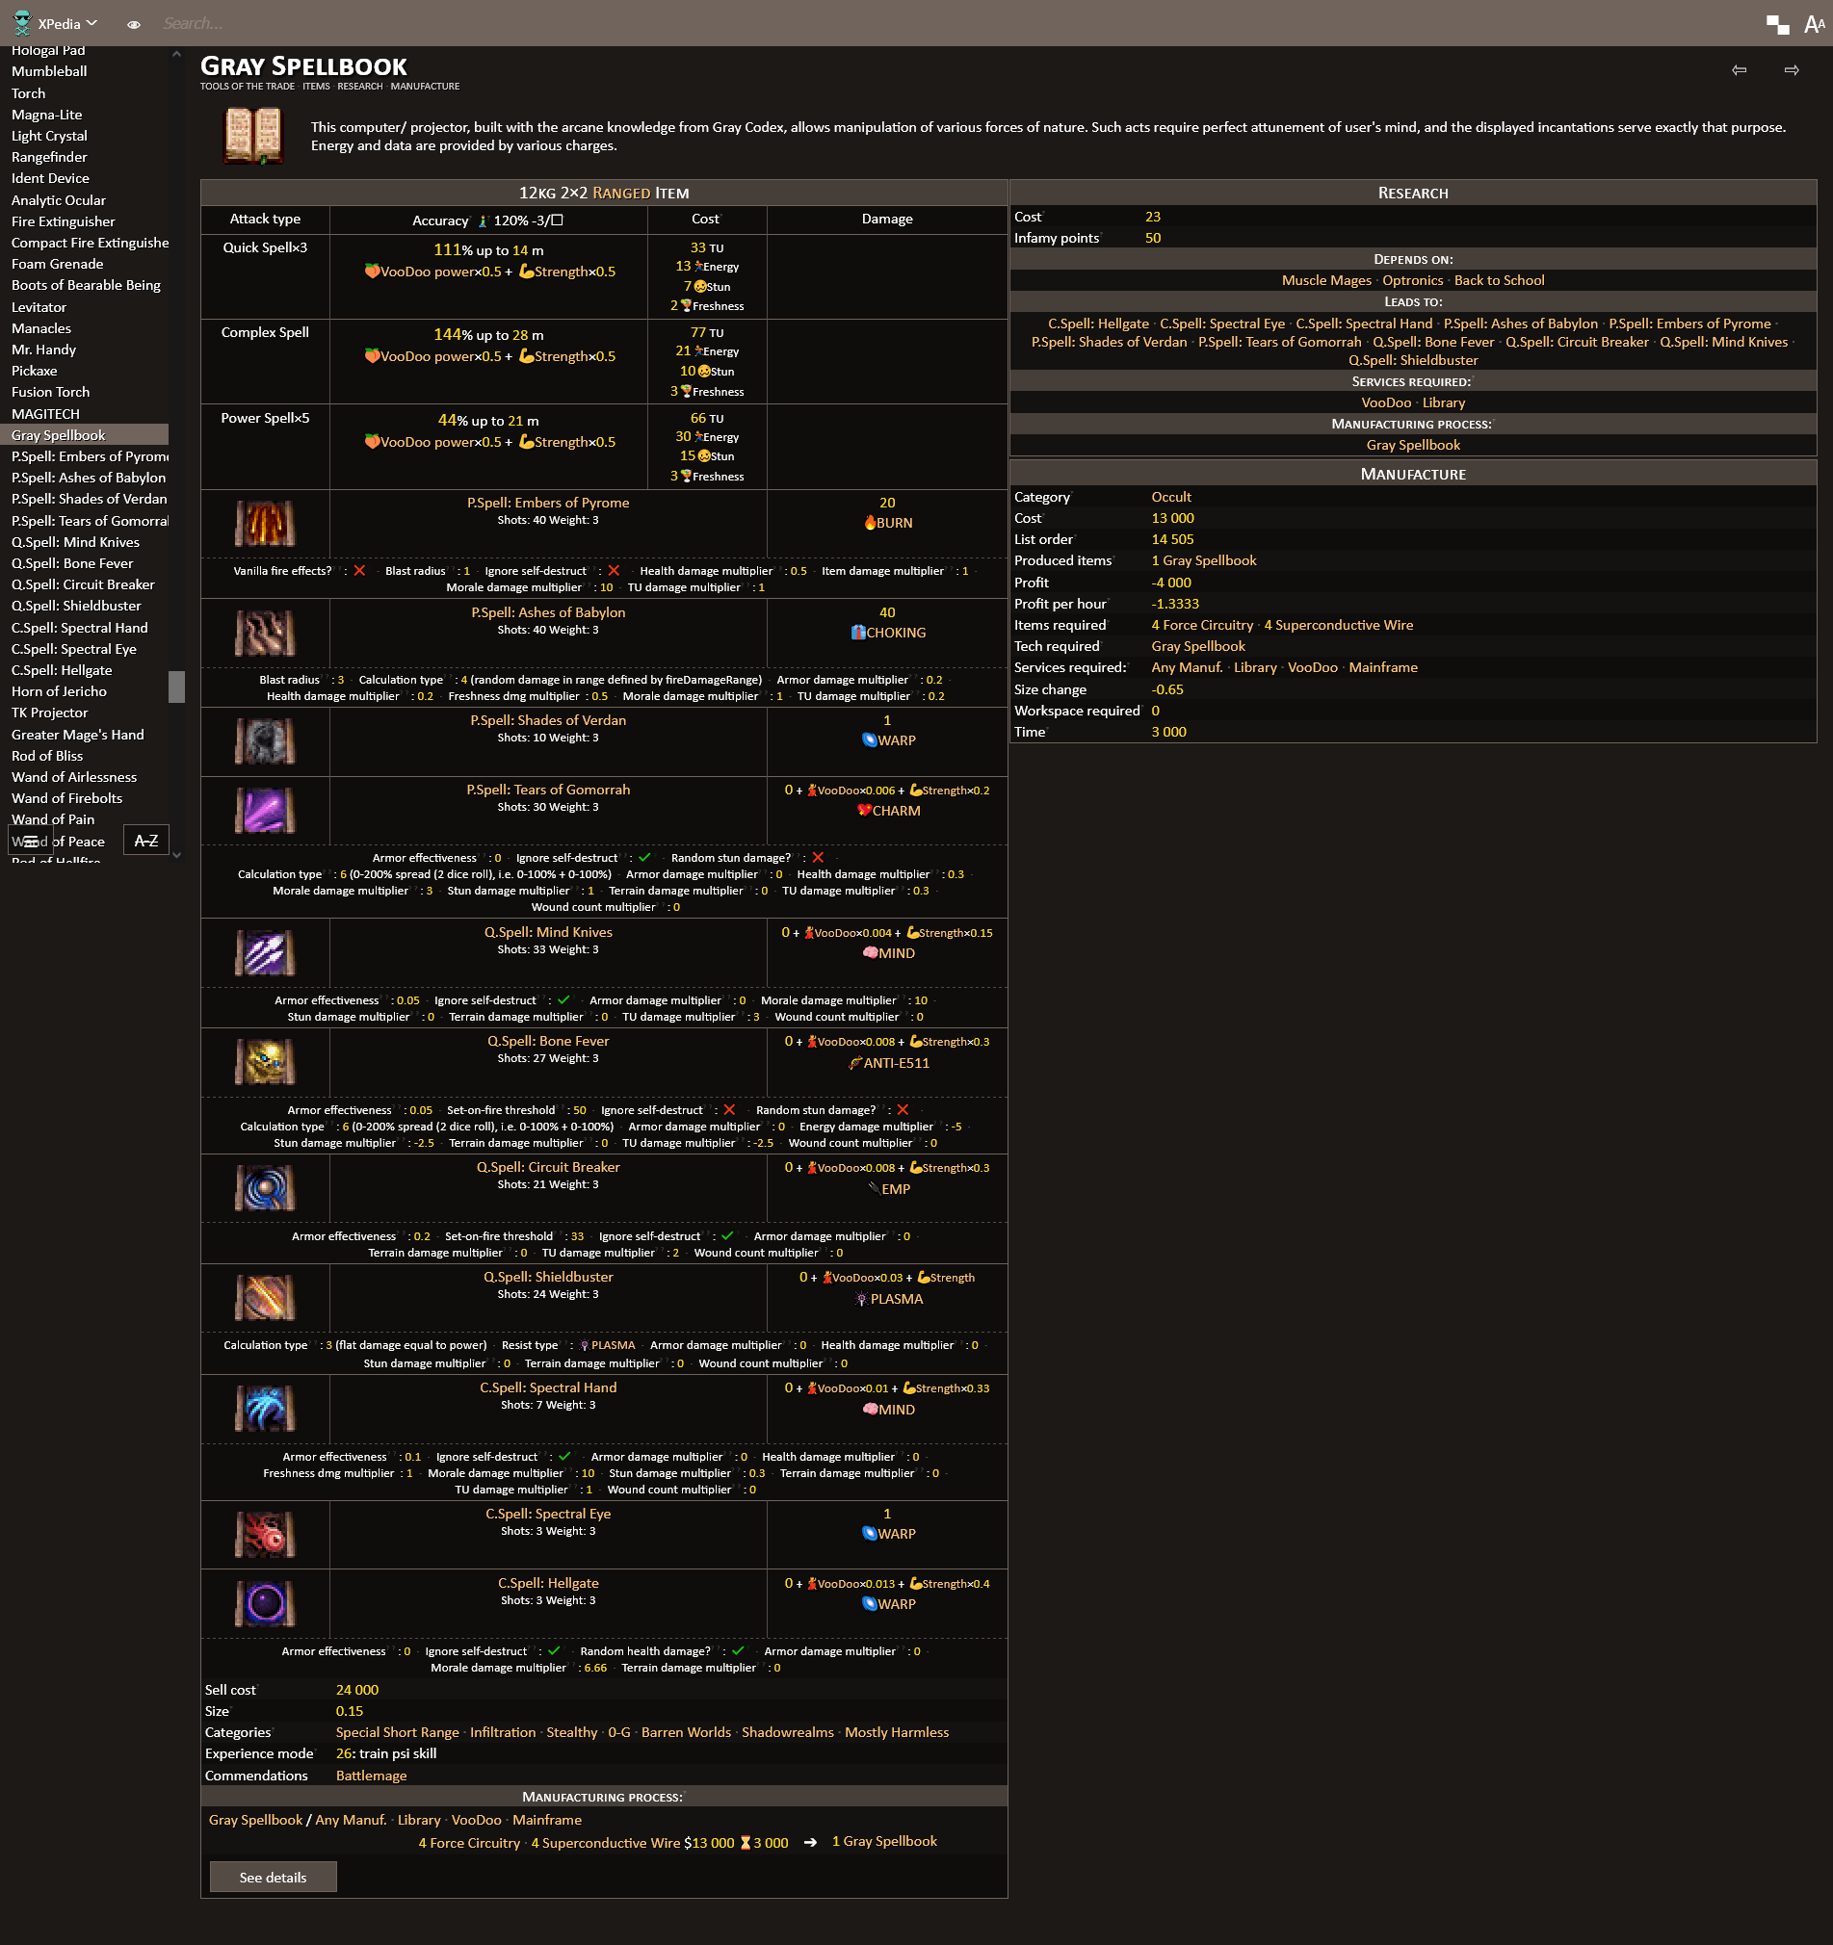Go to next article with right arrow
This screenshot has height=1945, width=1833.
tap(1791, 69)
